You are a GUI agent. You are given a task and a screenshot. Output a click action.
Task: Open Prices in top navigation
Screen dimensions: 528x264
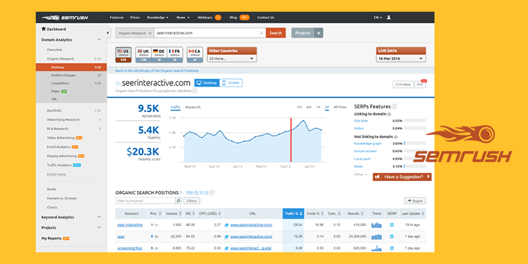click(x=135, y=17)
